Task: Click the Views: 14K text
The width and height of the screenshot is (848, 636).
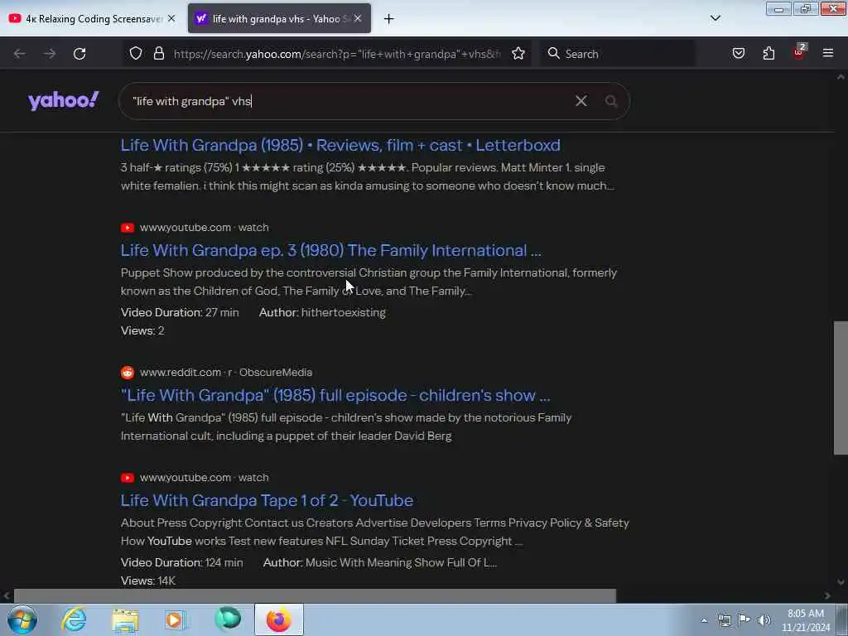Action: [x=147, y=581]
